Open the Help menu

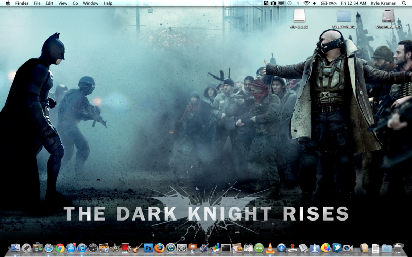click(x=108, y=3)
